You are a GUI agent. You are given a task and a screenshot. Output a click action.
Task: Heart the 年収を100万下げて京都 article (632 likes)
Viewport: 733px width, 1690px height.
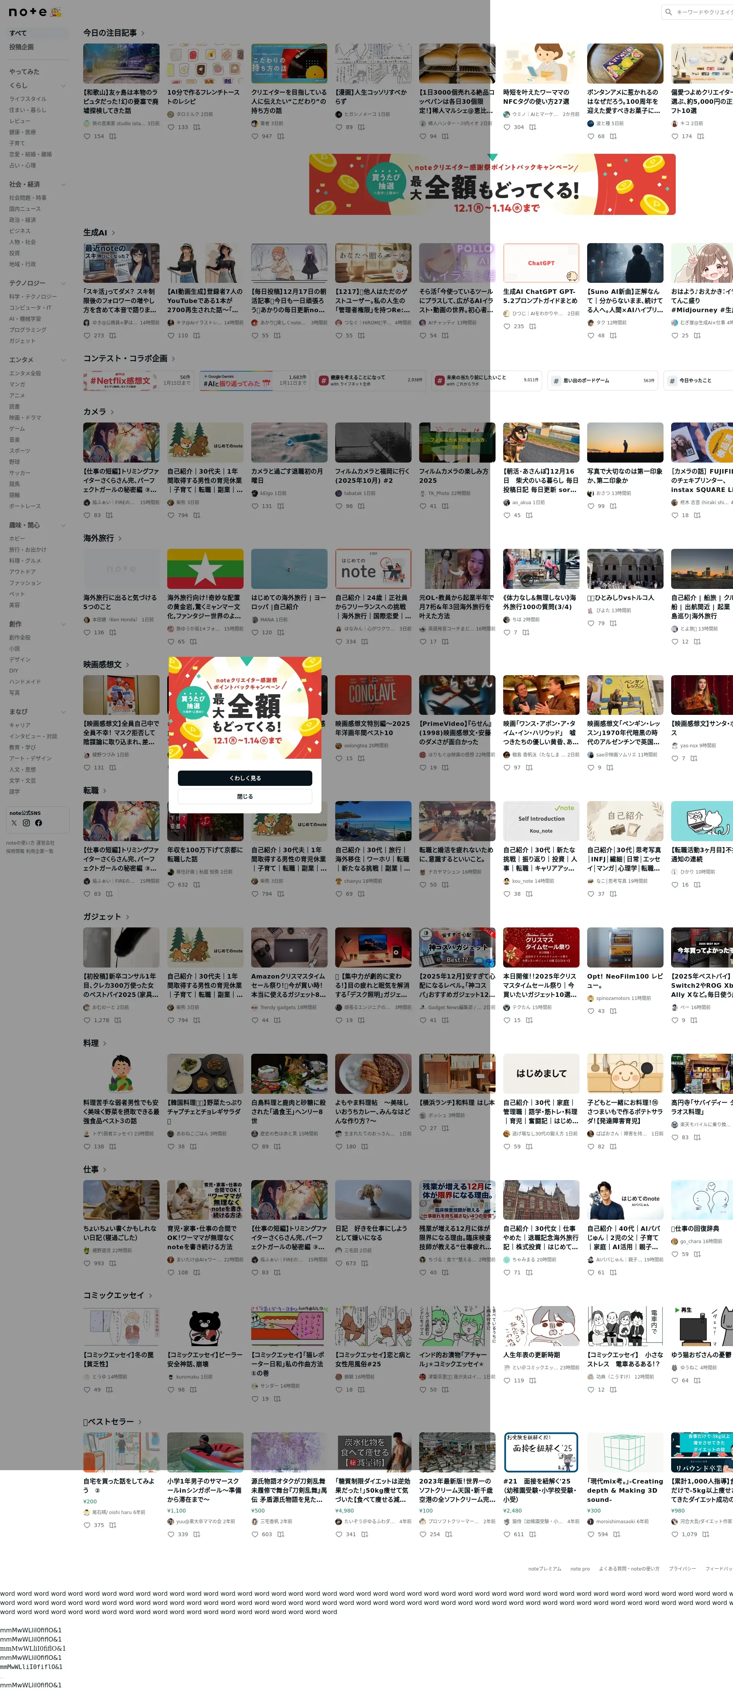point(171,885)
